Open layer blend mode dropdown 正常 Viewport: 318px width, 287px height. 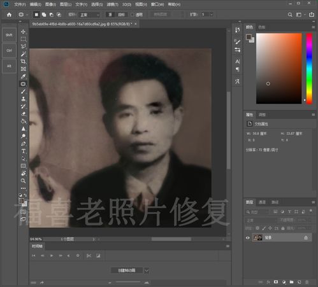pos(261,220)
